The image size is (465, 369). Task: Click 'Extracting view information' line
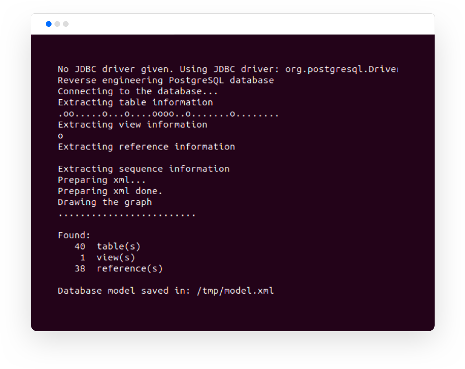coord(132,125)
